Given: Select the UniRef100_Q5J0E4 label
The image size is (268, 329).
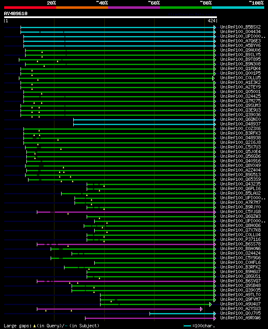Looking at the screenshot, I should pyautogui.click(x=240, y=152).
